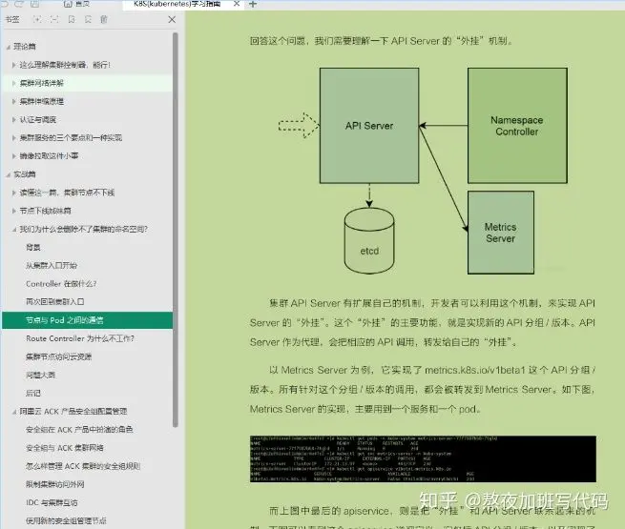
Task: Jump to the IDC 与集群互访 bookmark
Action: pyautogui.click(x=52, y=502)
